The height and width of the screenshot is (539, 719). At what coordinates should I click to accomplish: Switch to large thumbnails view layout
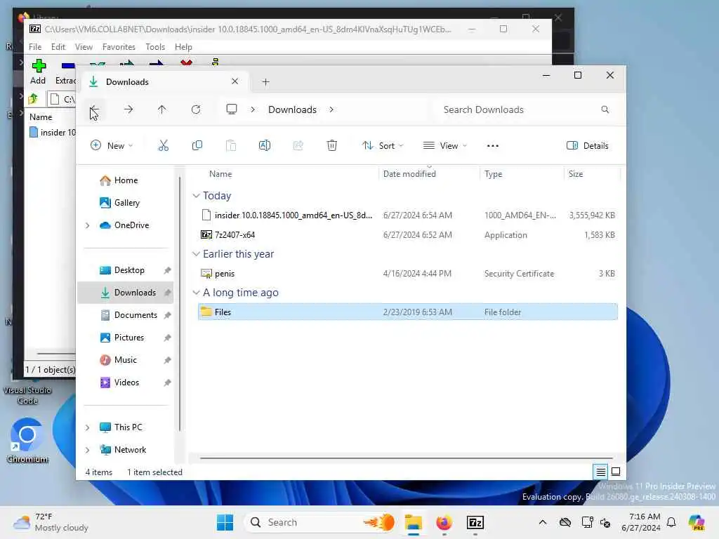pos(616,471)
